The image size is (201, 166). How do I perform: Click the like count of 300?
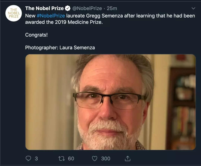pyautogui.click(x=105, y=158)
